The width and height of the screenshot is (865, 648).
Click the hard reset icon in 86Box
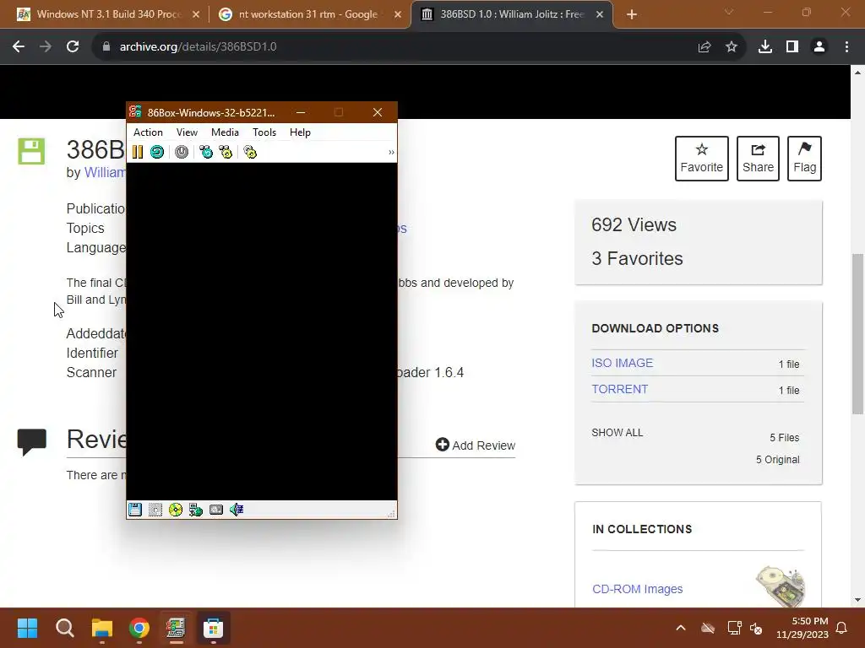157,152
